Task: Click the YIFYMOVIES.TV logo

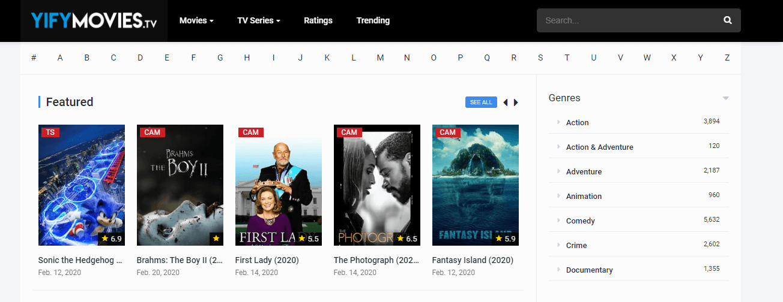Action: tap(94, 21)
